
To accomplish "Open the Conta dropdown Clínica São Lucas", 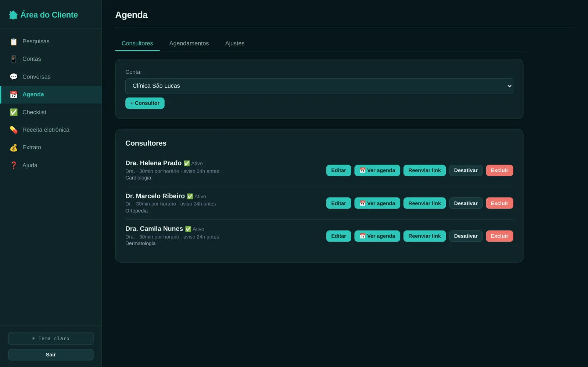I will (x=319, y=86).
